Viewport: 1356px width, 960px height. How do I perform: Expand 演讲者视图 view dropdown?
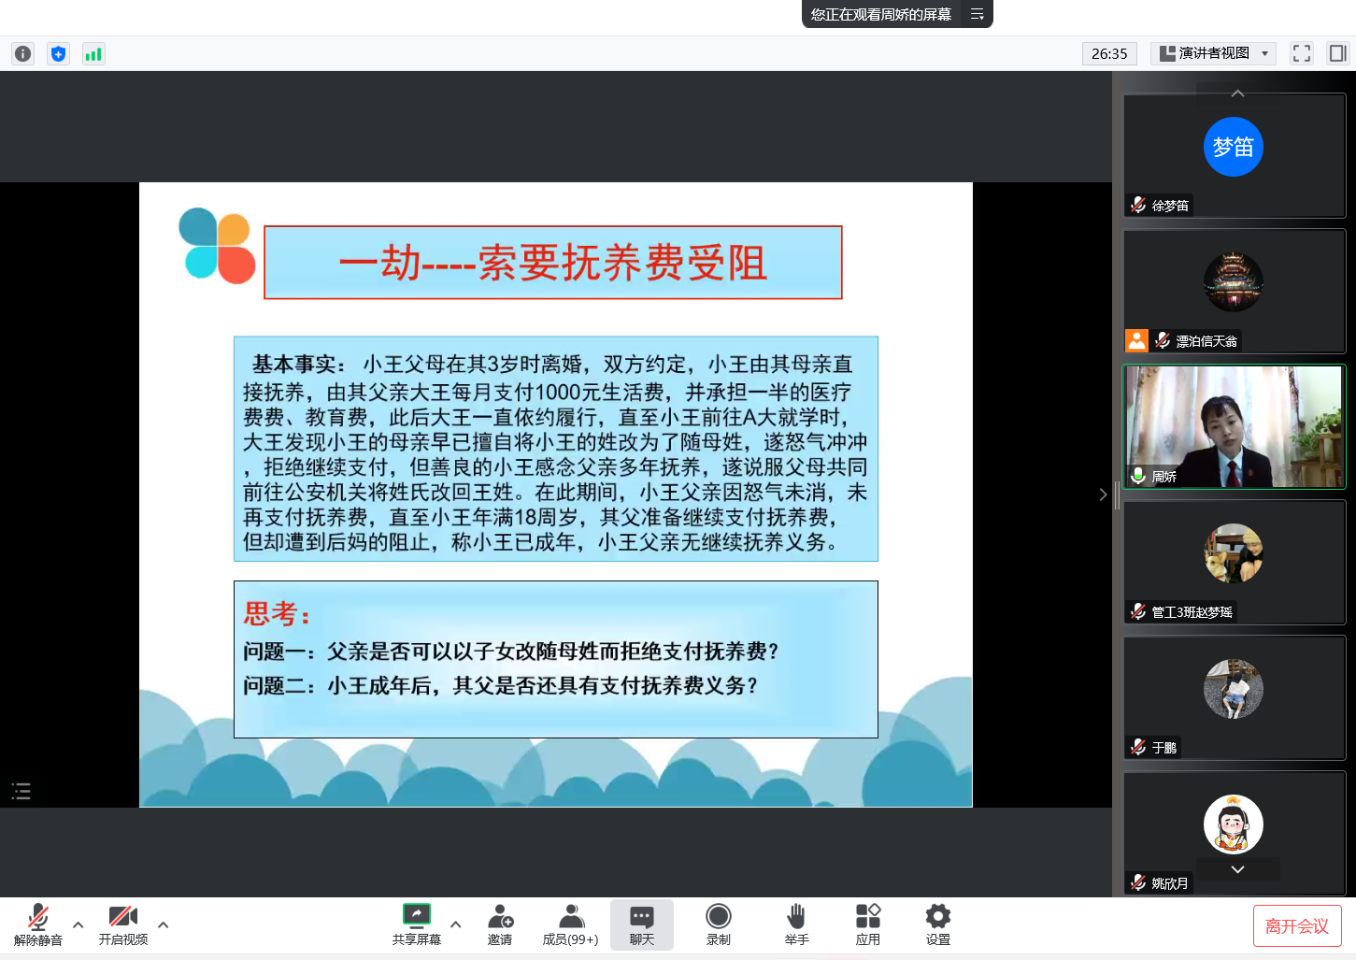(1214, 53)
